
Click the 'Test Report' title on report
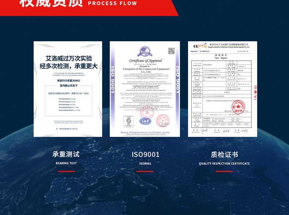click(x=221, y=58)
